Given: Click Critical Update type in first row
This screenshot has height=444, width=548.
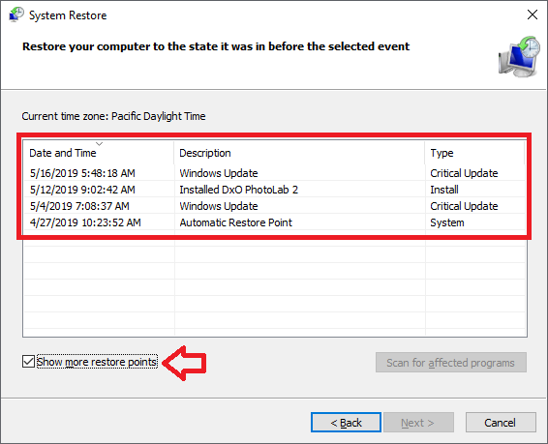Looking at the screenshot, I should (x=464, y=173).
